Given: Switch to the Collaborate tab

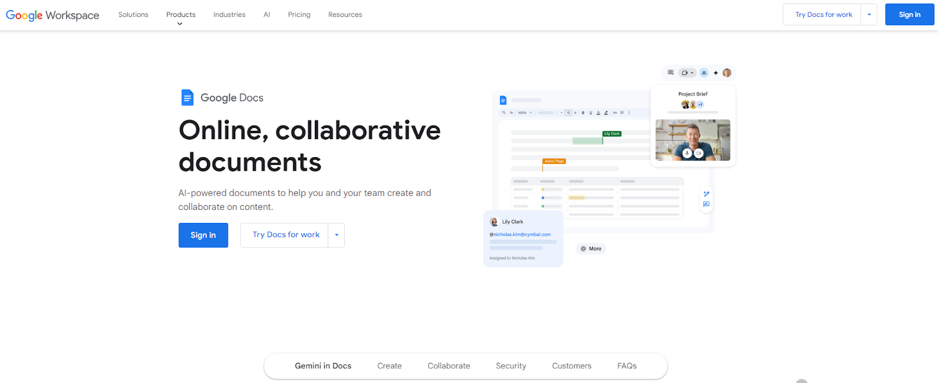Looking at the screenshot, I should [x=449, y=366].
